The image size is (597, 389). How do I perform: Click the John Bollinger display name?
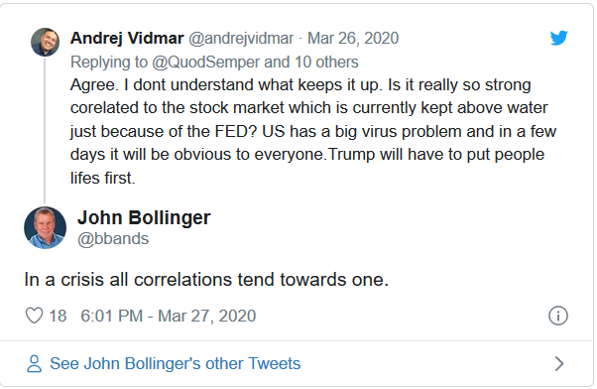144,218
